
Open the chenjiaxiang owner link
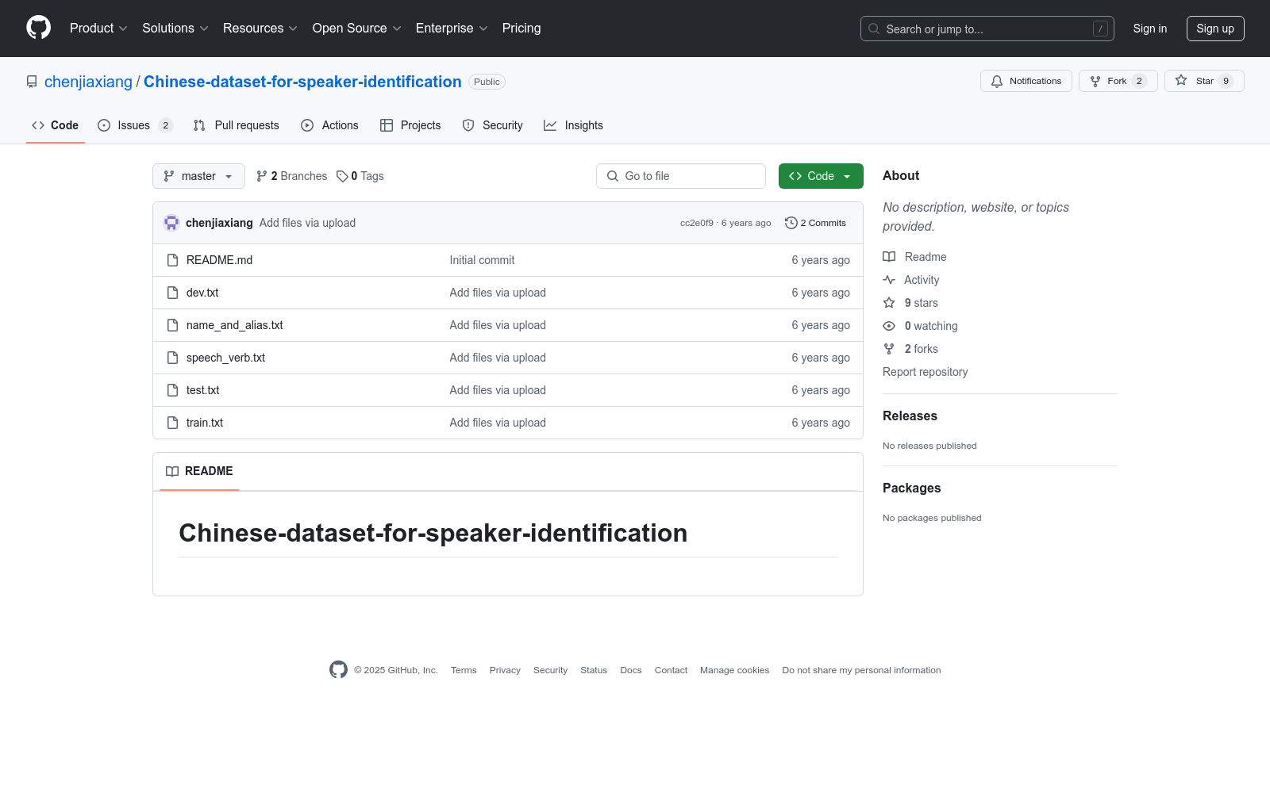88,82
